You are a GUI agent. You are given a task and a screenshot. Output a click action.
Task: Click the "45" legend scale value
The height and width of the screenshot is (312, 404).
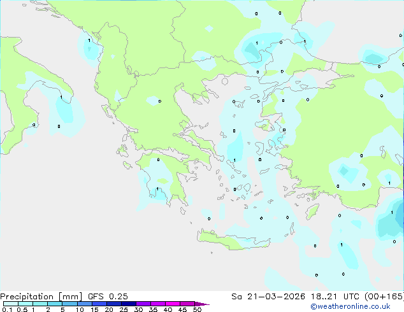(x=182, y=309)
